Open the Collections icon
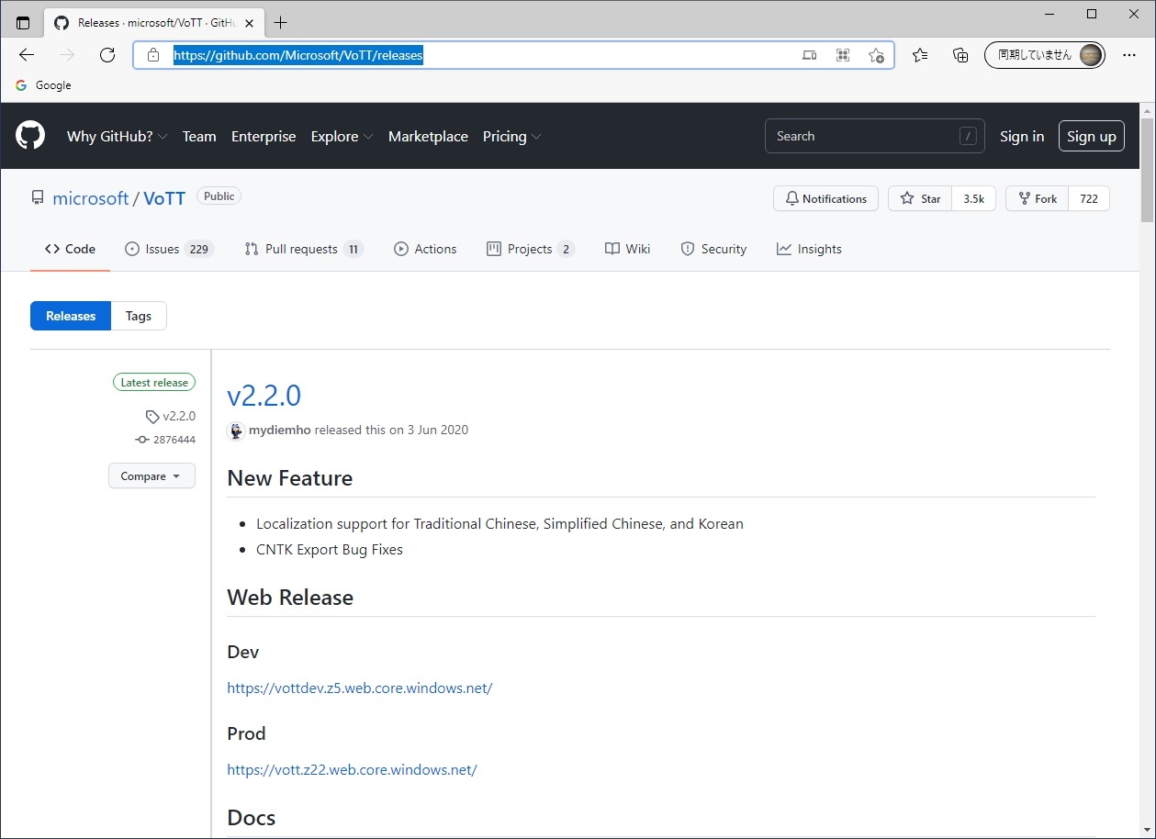Image resolution: width=1156 pixels, height=839 pixels. [x=960, y=55]
